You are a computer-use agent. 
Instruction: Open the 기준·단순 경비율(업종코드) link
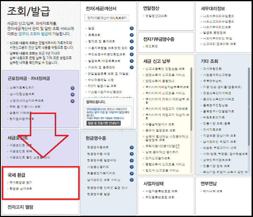tap(222, 87)
